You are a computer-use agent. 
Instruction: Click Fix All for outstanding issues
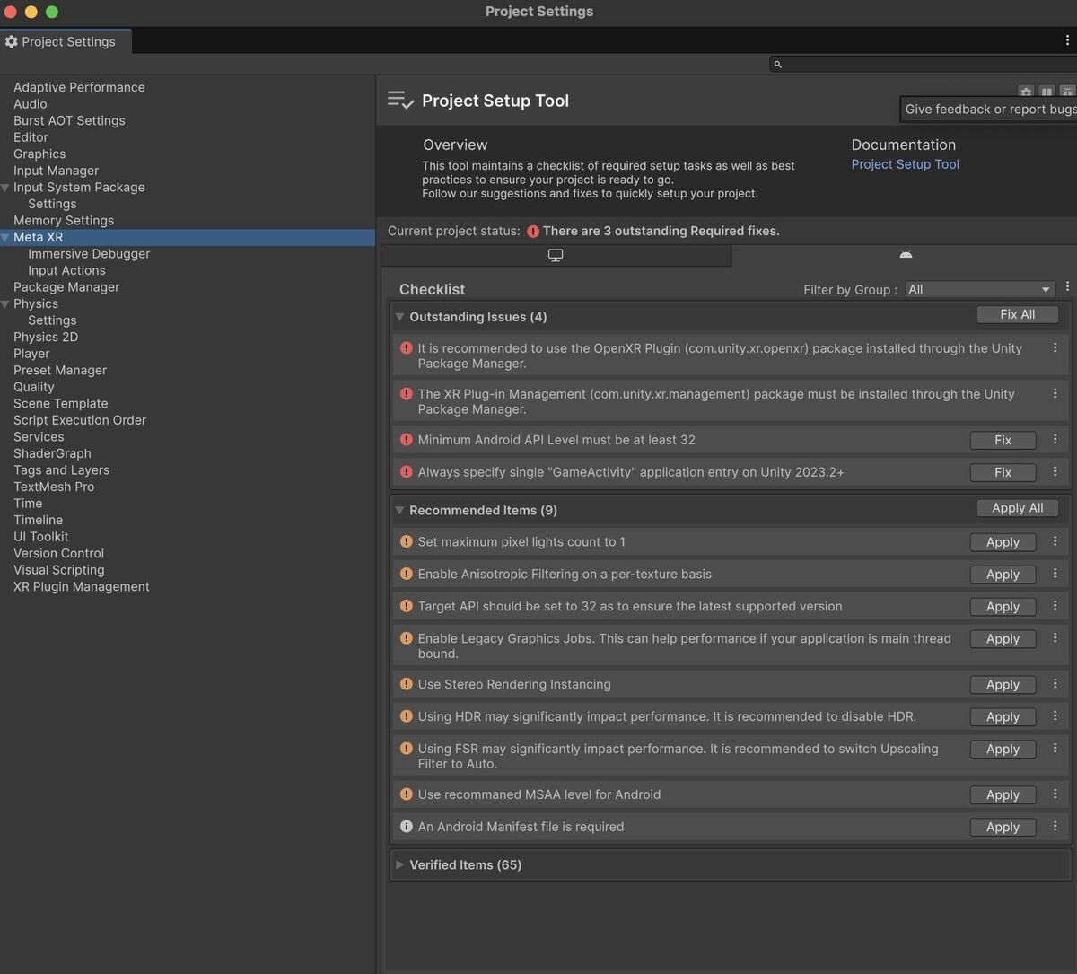pos(1018,314)
